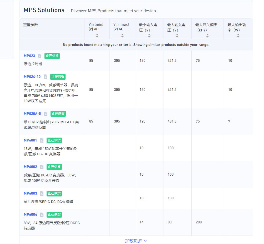Open MP023 datasheet PDF icon
Viewport: 264px width, 244px height.
pyautogui.click(x=39, y=56)
